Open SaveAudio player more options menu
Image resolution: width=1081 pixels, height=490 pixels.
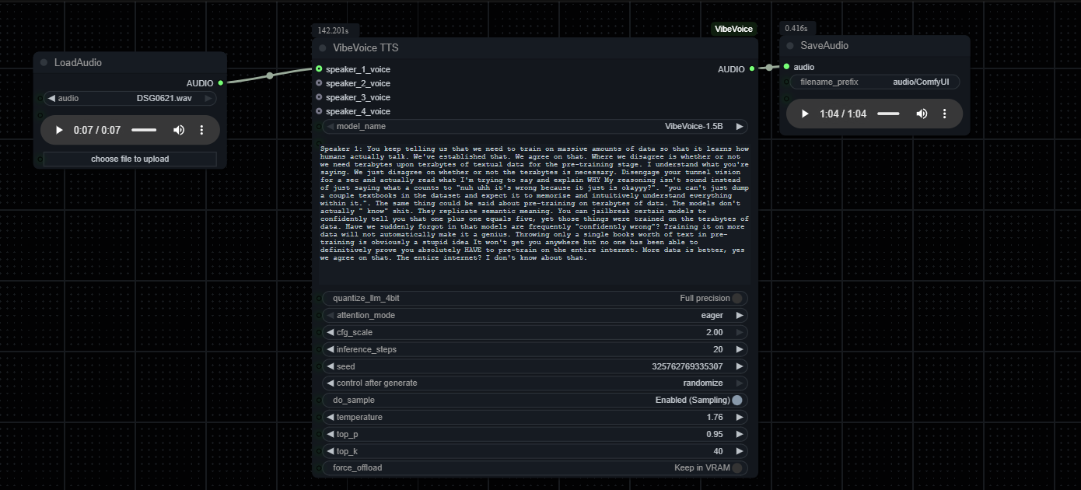945,114
